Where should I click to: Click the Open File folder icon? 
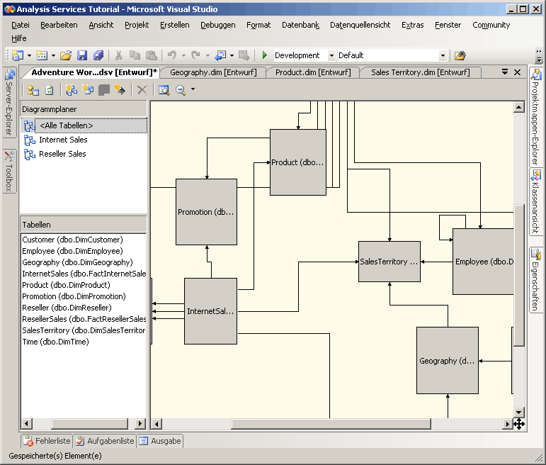tap(66, 55)
